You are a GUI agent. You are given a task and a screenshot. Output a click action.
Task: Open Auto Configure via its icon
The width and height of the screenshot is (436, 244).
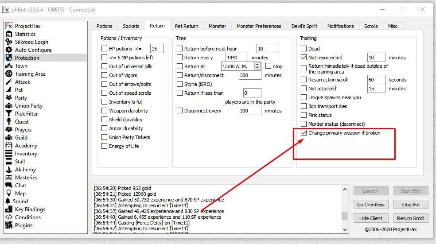pos(9,50)
